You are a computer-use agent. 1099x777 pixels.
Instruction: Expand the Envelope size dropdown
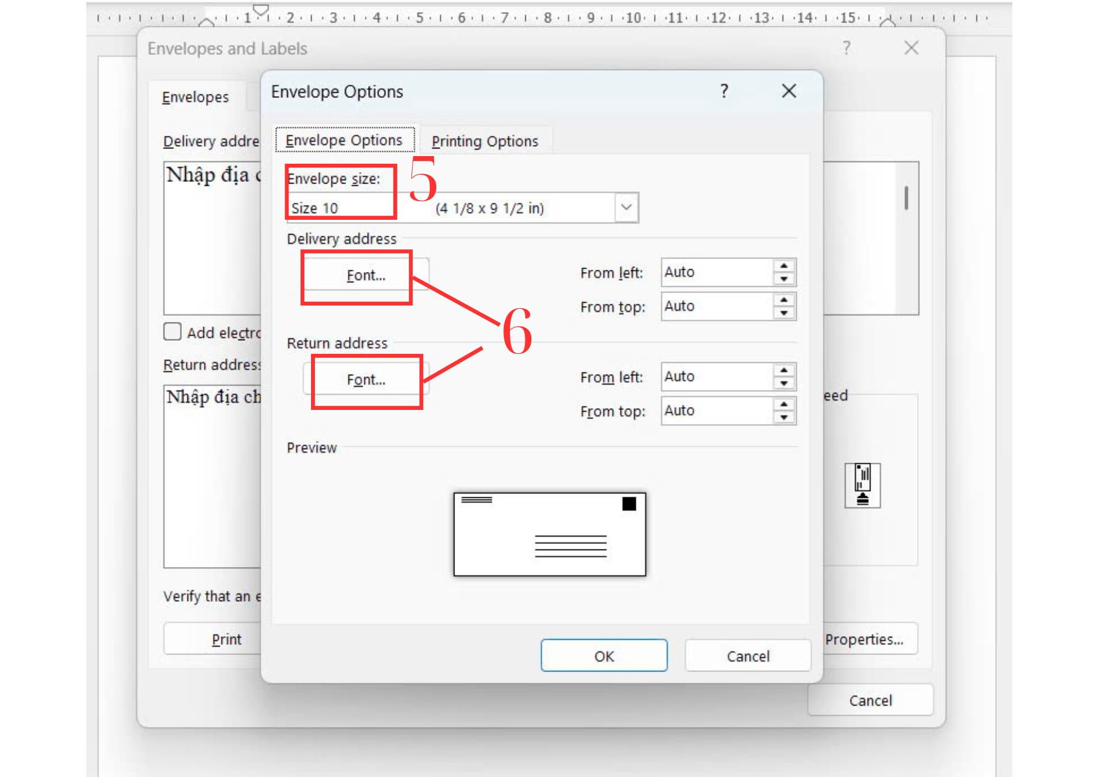click(626, 208)
